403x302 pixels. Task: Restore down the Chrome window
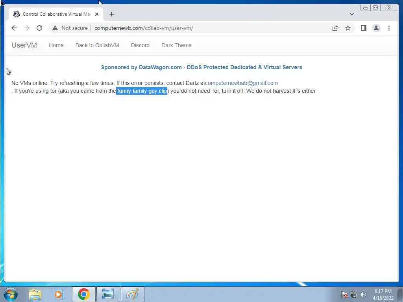pyautogui.click(x=375, y=8)
